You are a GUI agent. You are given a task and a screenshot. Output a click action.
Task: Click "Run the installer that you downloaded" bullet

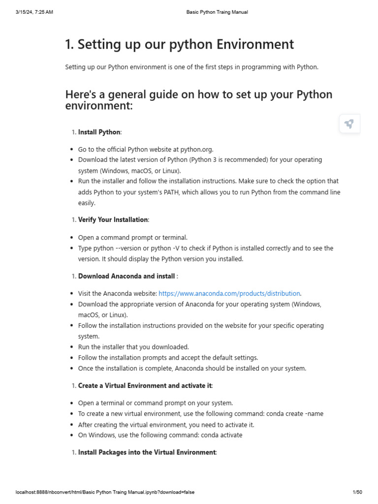133,347
